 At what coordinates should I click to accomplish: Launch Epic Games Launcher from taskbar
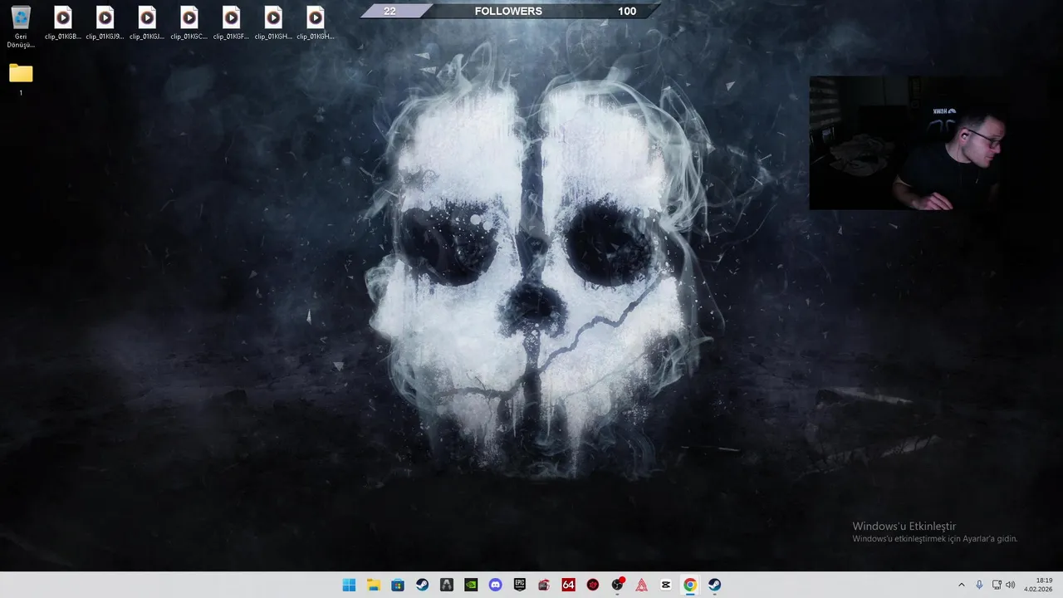coord(520,585)
